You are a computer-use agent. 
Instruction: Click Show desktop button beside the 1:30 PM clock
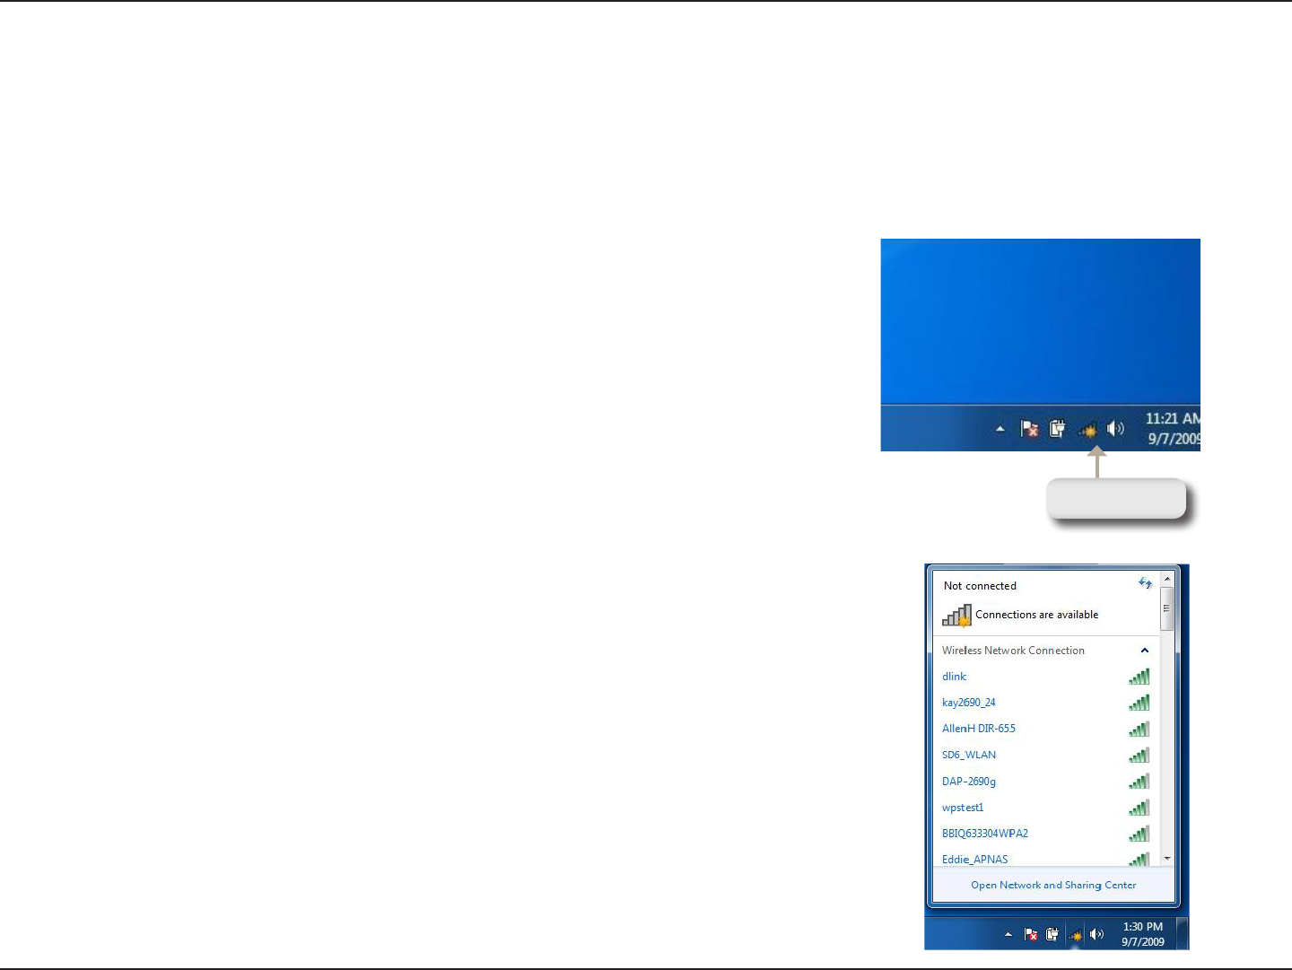1183,933
